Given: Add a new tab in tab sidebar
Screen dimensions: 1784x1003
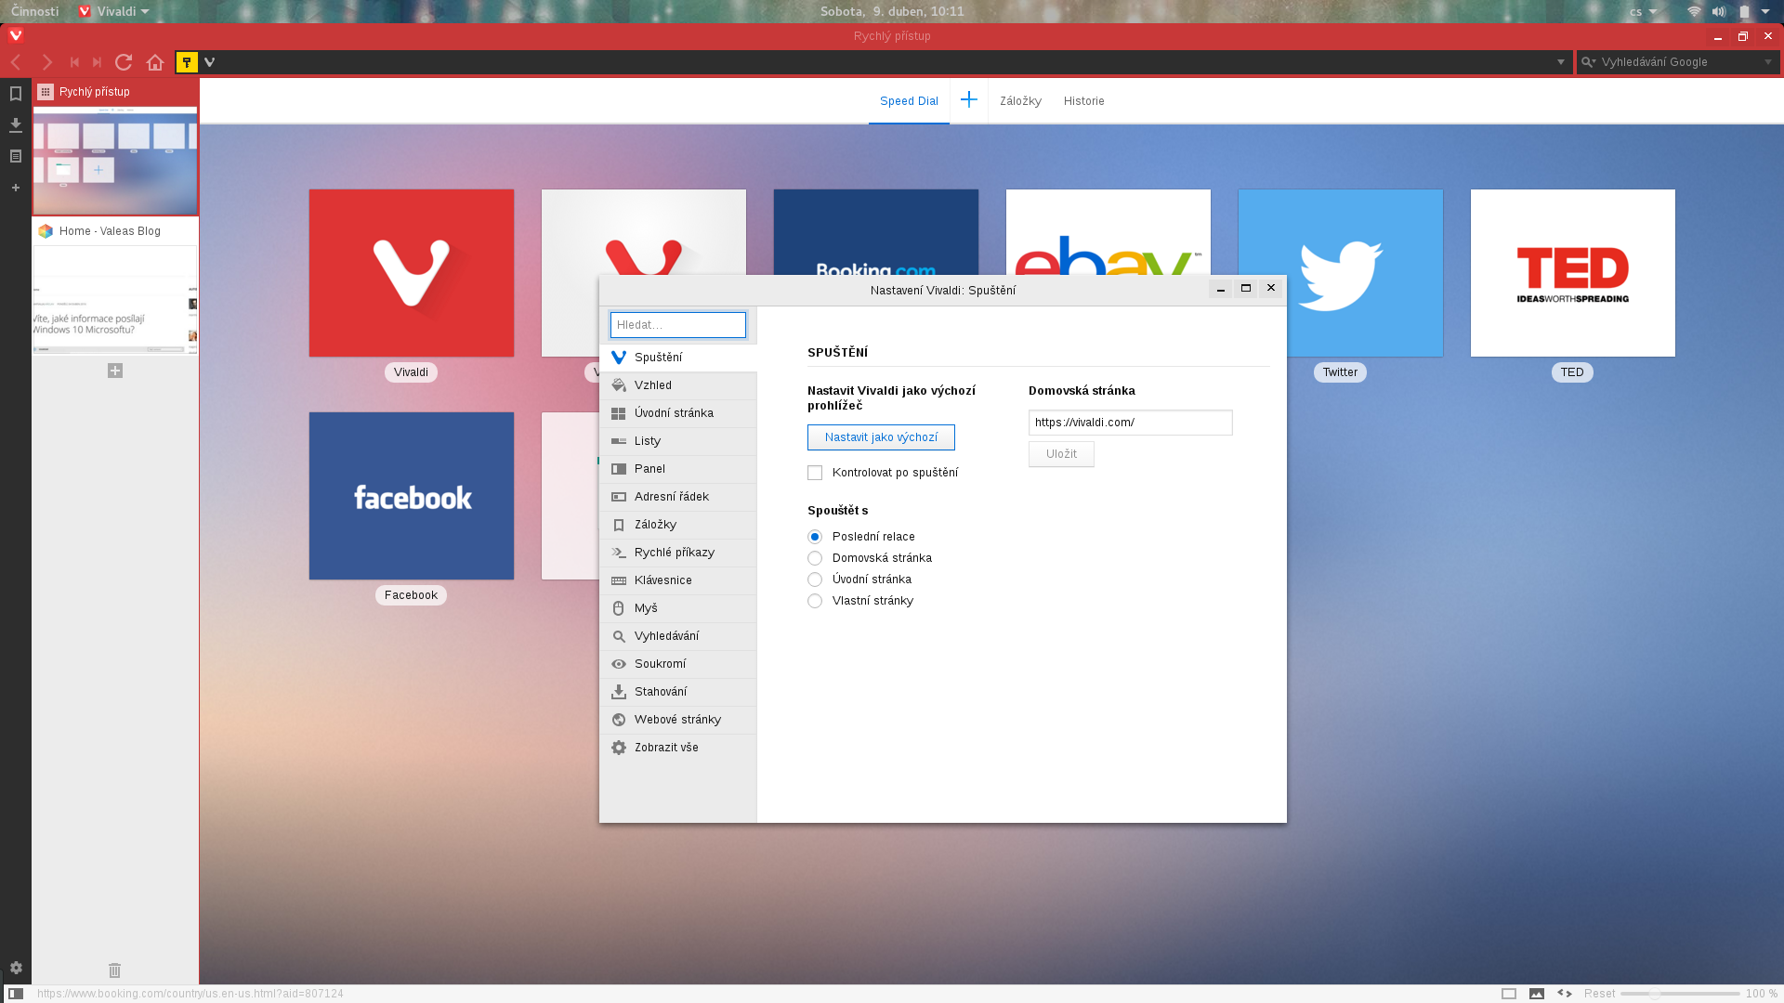Looking at the screenshot, I should (115, 371).
